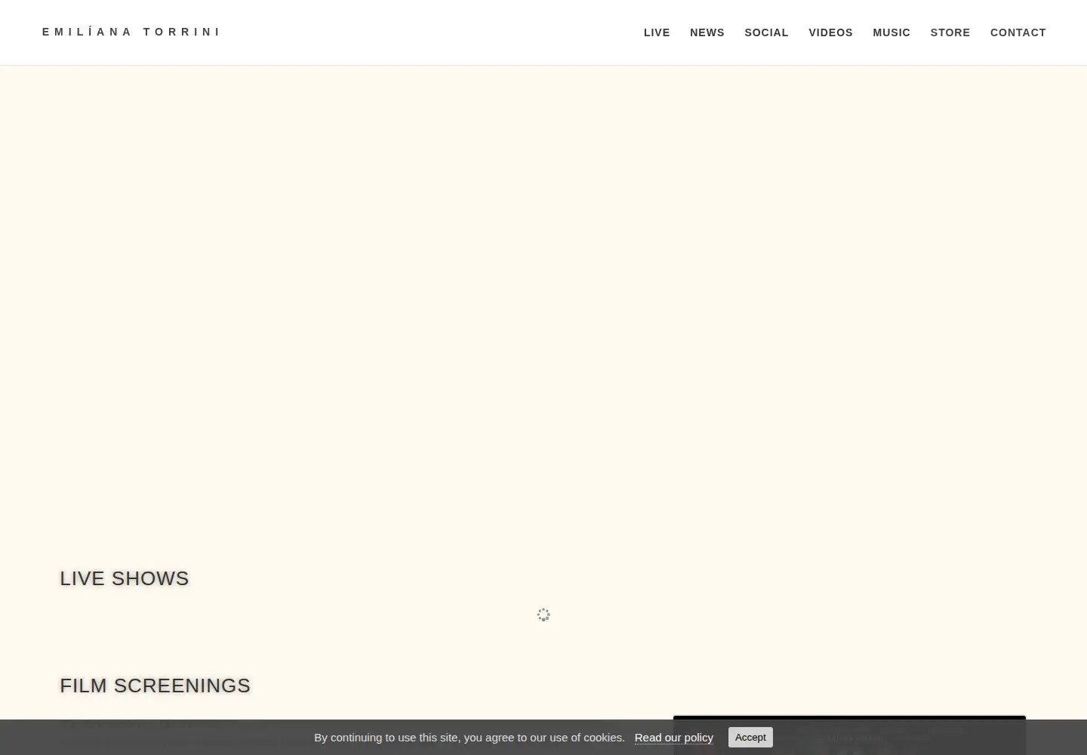The height and width of the screenshot is (755, 1087).
Task: Open the NEWS section
Action: [707, 32]
